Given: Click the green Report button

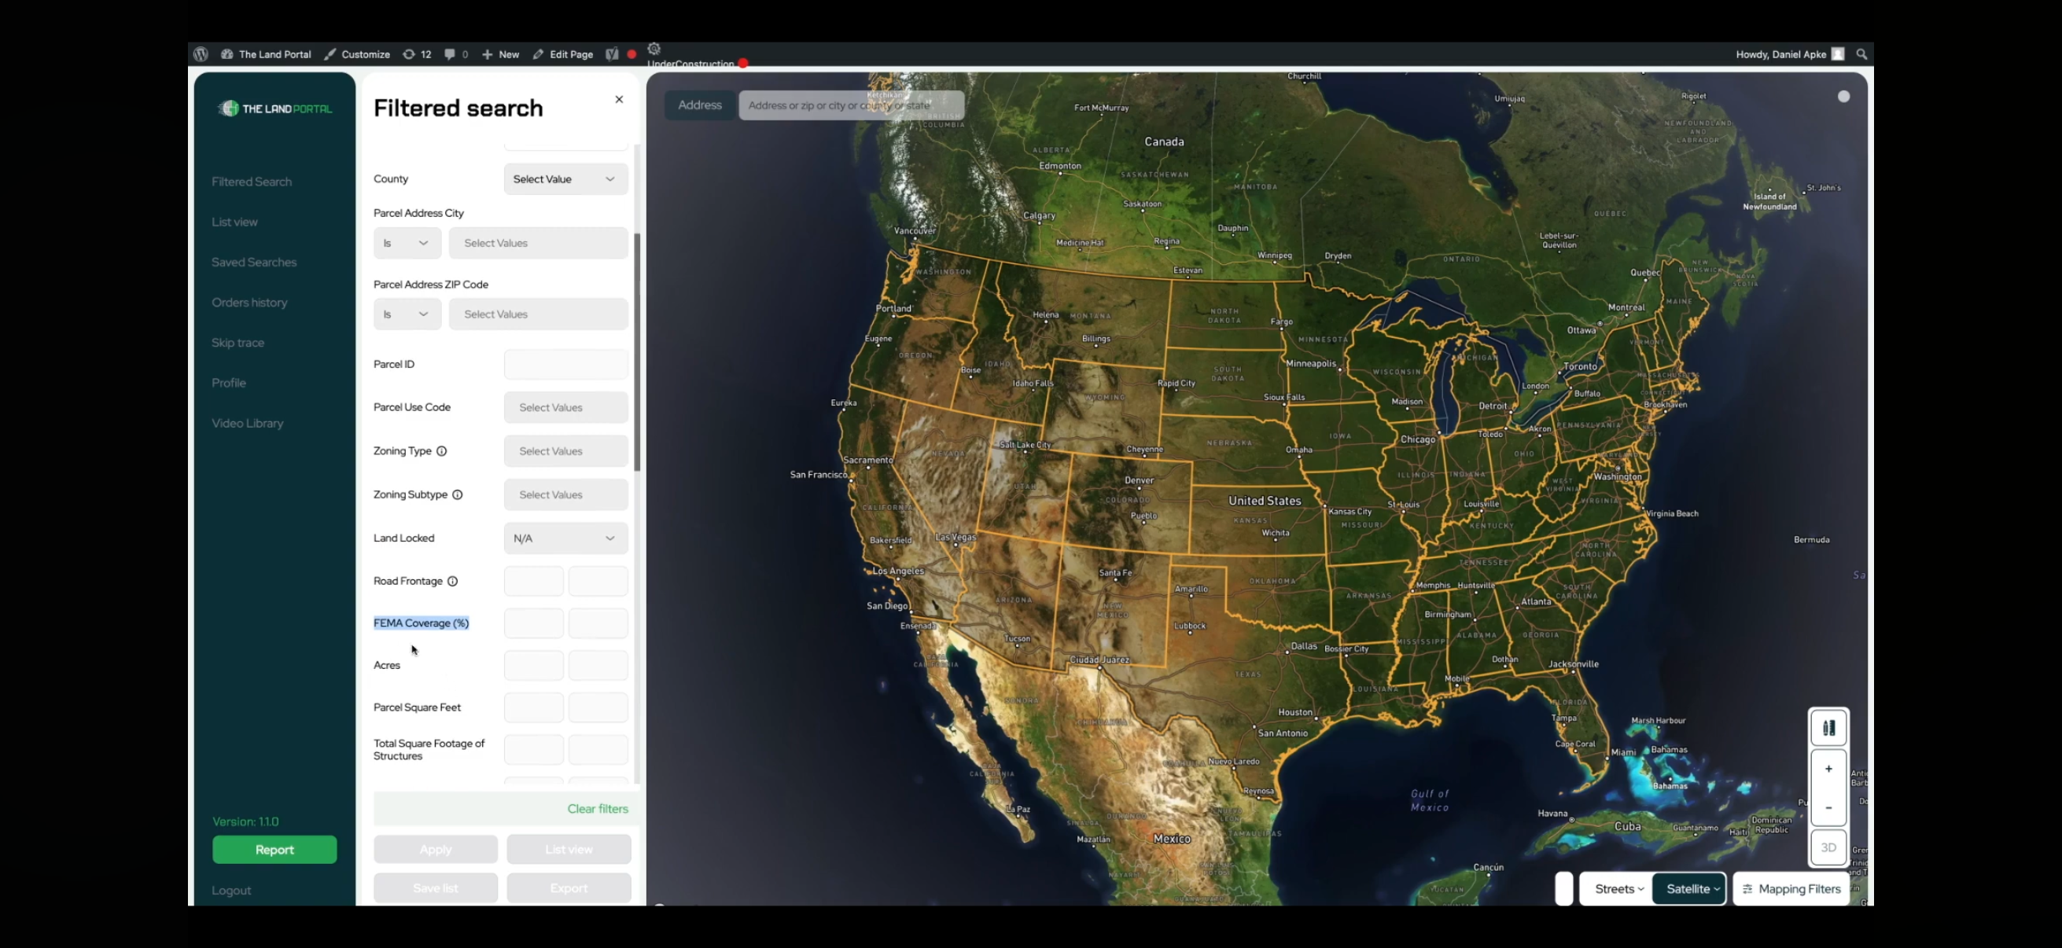Looking at the screenshot, I should [x=274, y=850].
